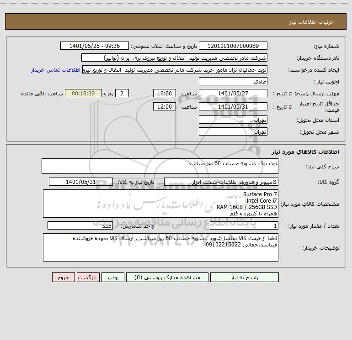Click the remaining days field showing 2
Screen dimensions: 352x340
(122, 93)
